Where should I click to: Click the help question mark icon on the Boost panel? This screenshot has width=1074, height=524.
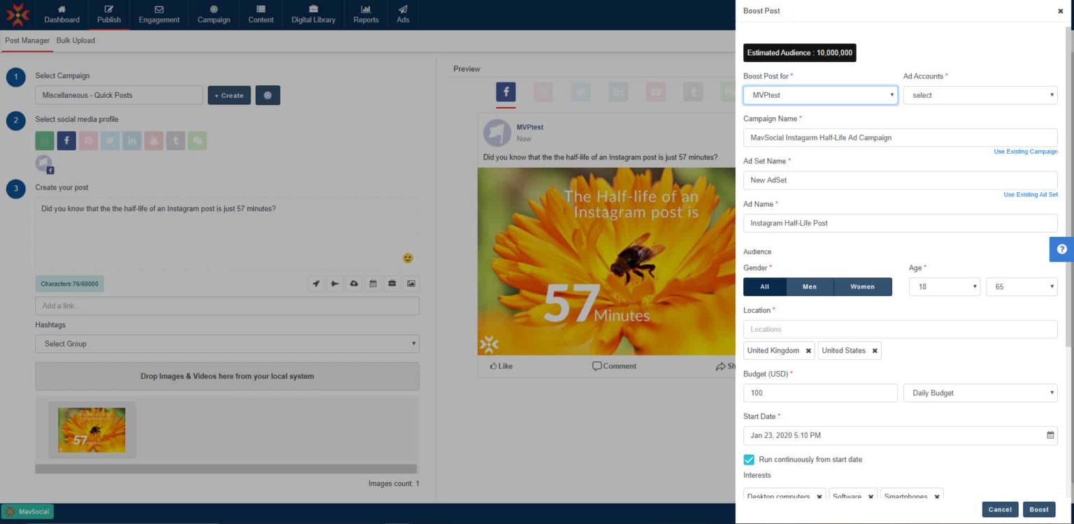point(1061,249)
